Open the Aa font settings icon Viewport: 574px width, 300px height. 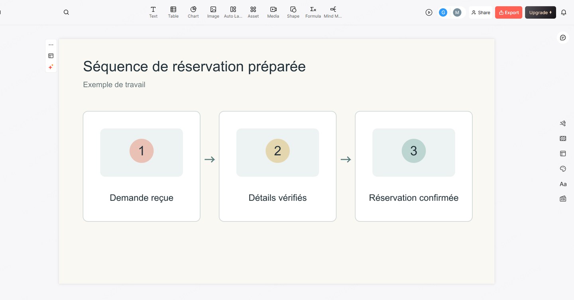563,184
